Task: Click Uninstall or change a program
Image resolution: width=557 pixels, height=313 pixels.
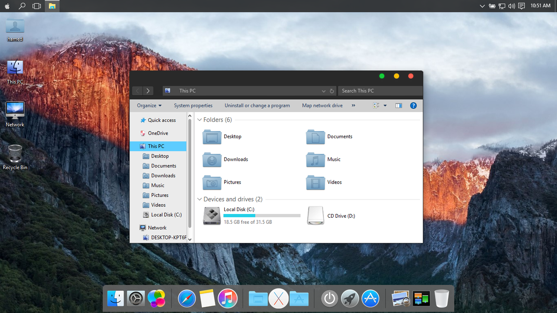Action: point(257,106)
